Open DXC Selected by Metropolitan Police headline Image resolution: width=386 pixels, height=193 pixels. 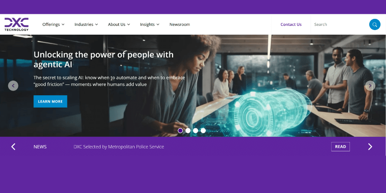click(x=119, y=147)
